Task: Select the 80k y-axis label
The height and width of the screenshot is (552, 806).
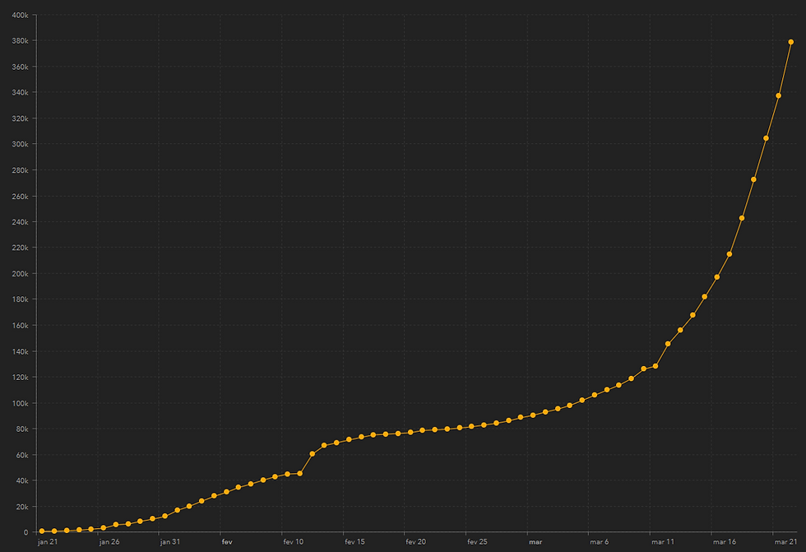Action: coord(22,429)
